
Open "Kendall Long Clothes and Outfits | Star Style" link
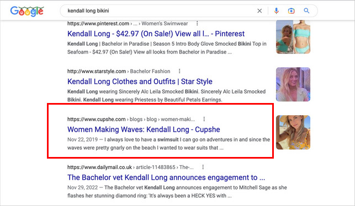point(140,82)
